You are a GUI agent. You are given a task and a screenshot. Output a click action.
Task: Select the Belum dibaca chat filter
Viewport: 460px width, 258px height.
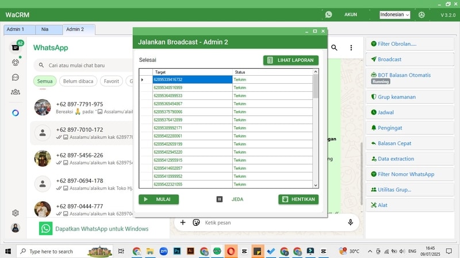(x=78, y=81)
